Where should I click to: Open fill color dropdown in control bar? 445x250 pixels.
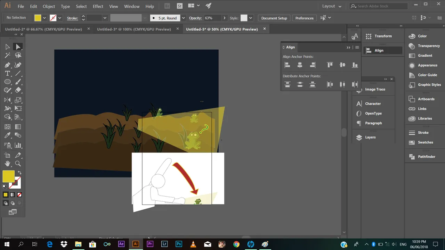pos(44,18)
